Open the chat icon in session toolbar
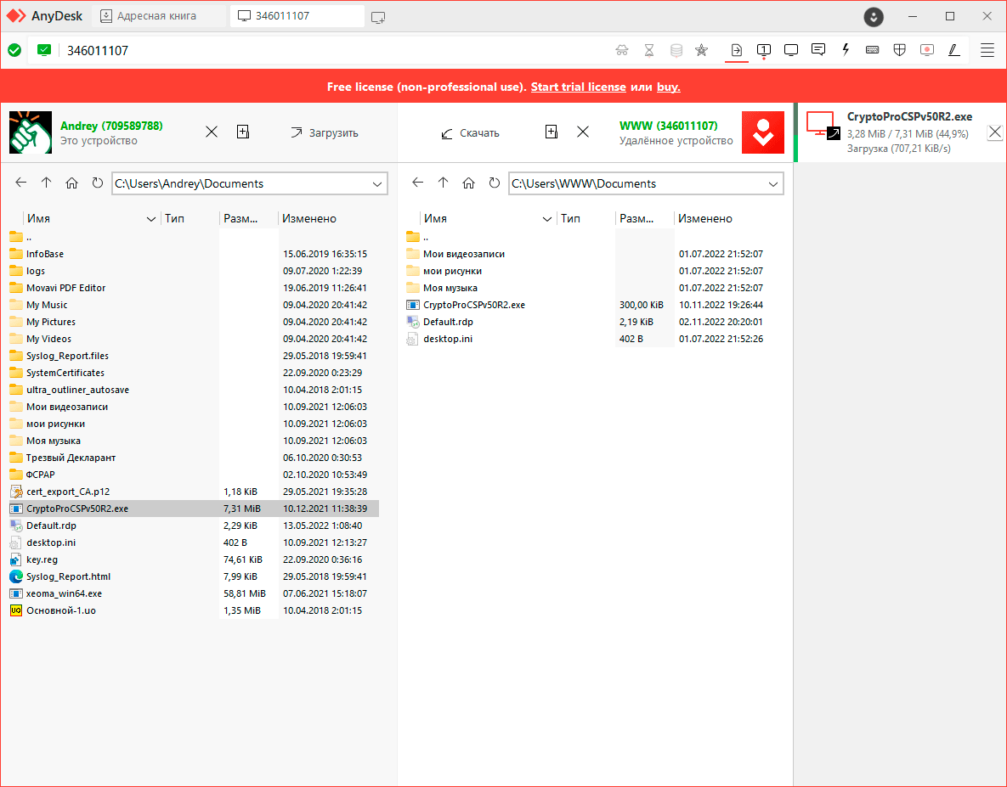Viewport: 1007px width, 787px height. tap(818, 50)
